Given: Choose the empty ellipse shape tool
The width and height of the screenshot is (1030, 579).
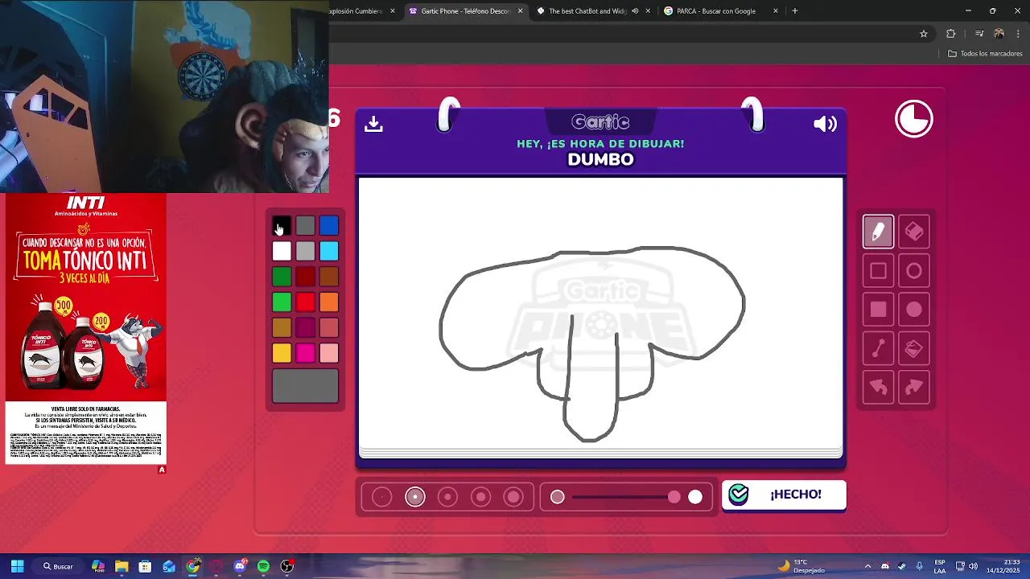Looking at the screenshot, I should pos(914,271).
